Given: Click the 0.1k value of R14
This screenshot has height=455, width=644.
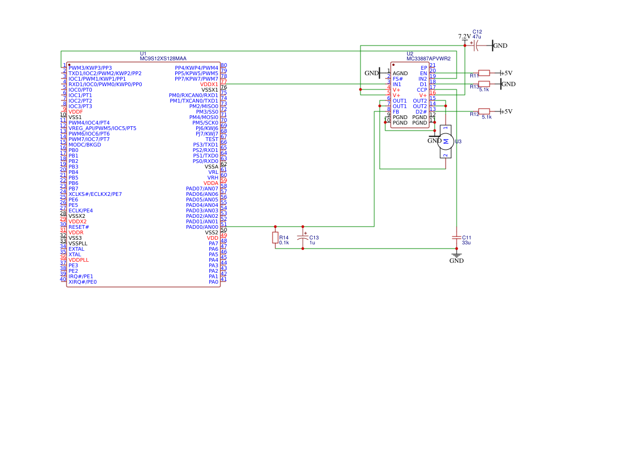Looking at the screenshot, I should click(284, 243).
